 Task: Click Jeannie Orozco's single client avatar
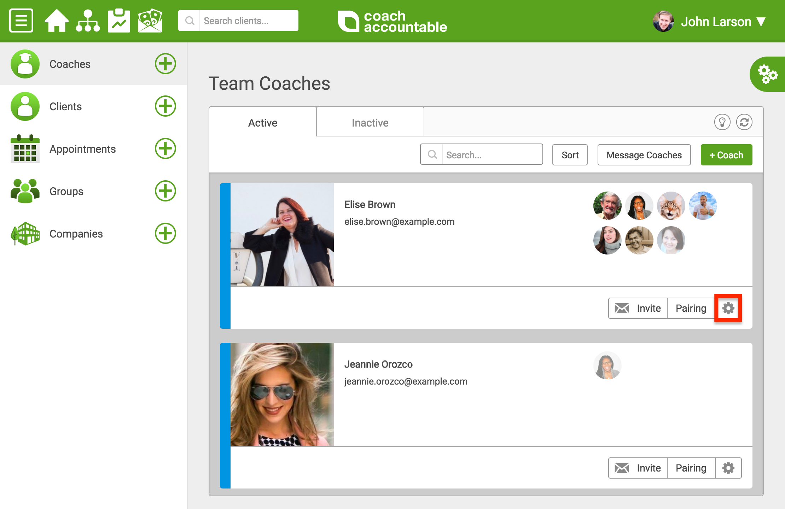coord(607,365)
